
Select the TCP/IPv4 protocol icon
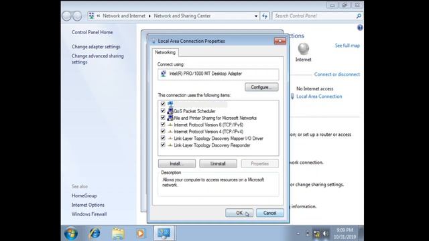coord(170,131)
